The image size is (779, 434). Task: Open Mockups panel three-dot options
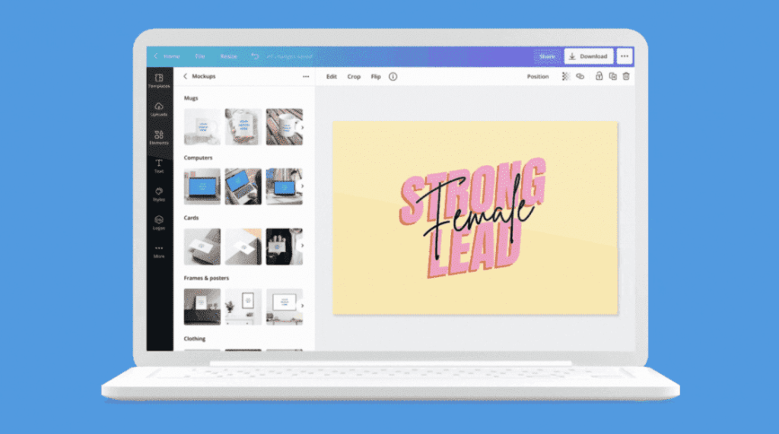[x=306, y=77]
